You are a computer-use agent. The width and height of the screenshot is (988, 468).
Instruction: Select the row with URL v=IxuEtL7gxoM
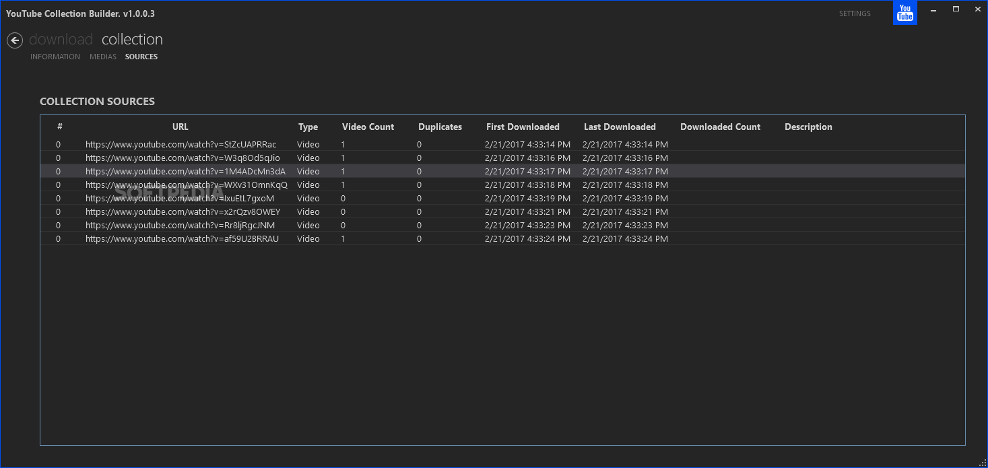502,198
